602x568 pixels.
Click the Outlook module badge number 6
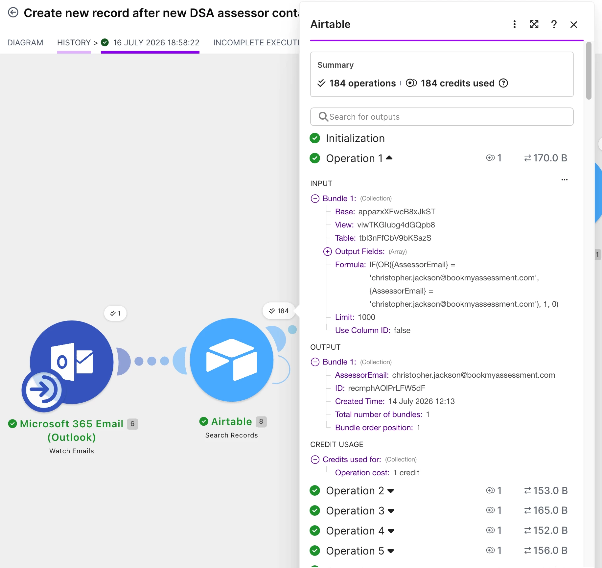pos(132,424)
